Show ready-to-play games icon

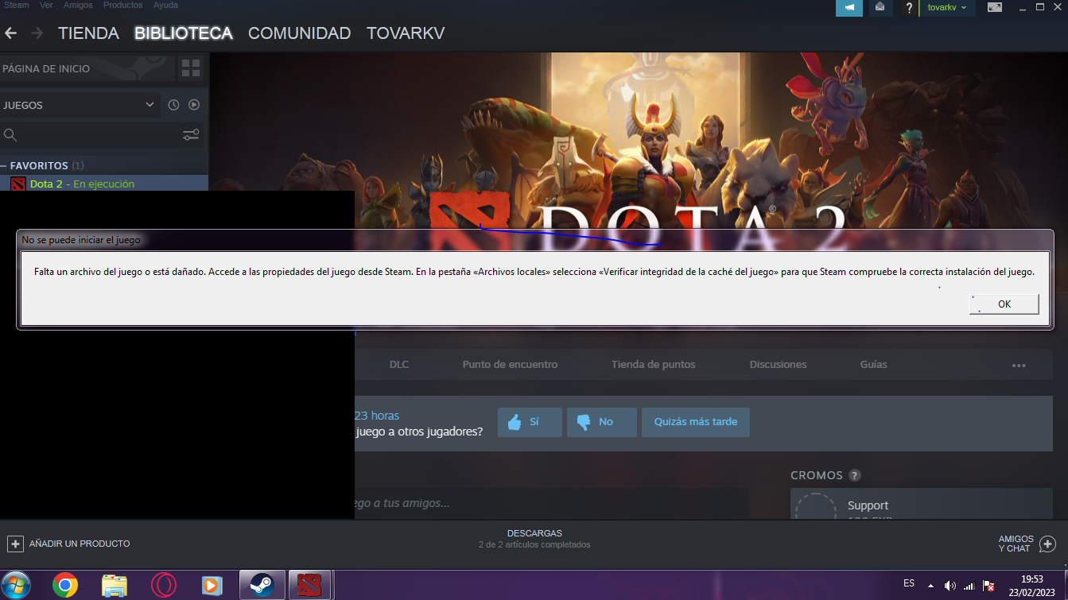(x=193, y=105)
